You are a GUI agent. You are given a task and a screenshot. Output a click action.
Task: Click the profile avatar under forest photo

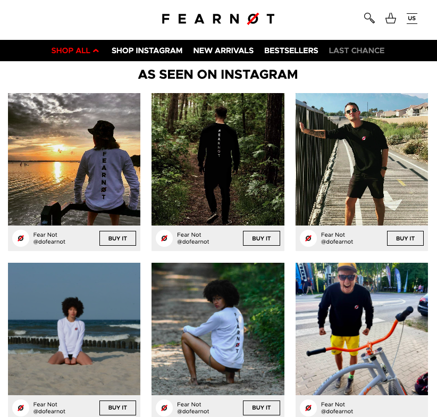point(164,238)
